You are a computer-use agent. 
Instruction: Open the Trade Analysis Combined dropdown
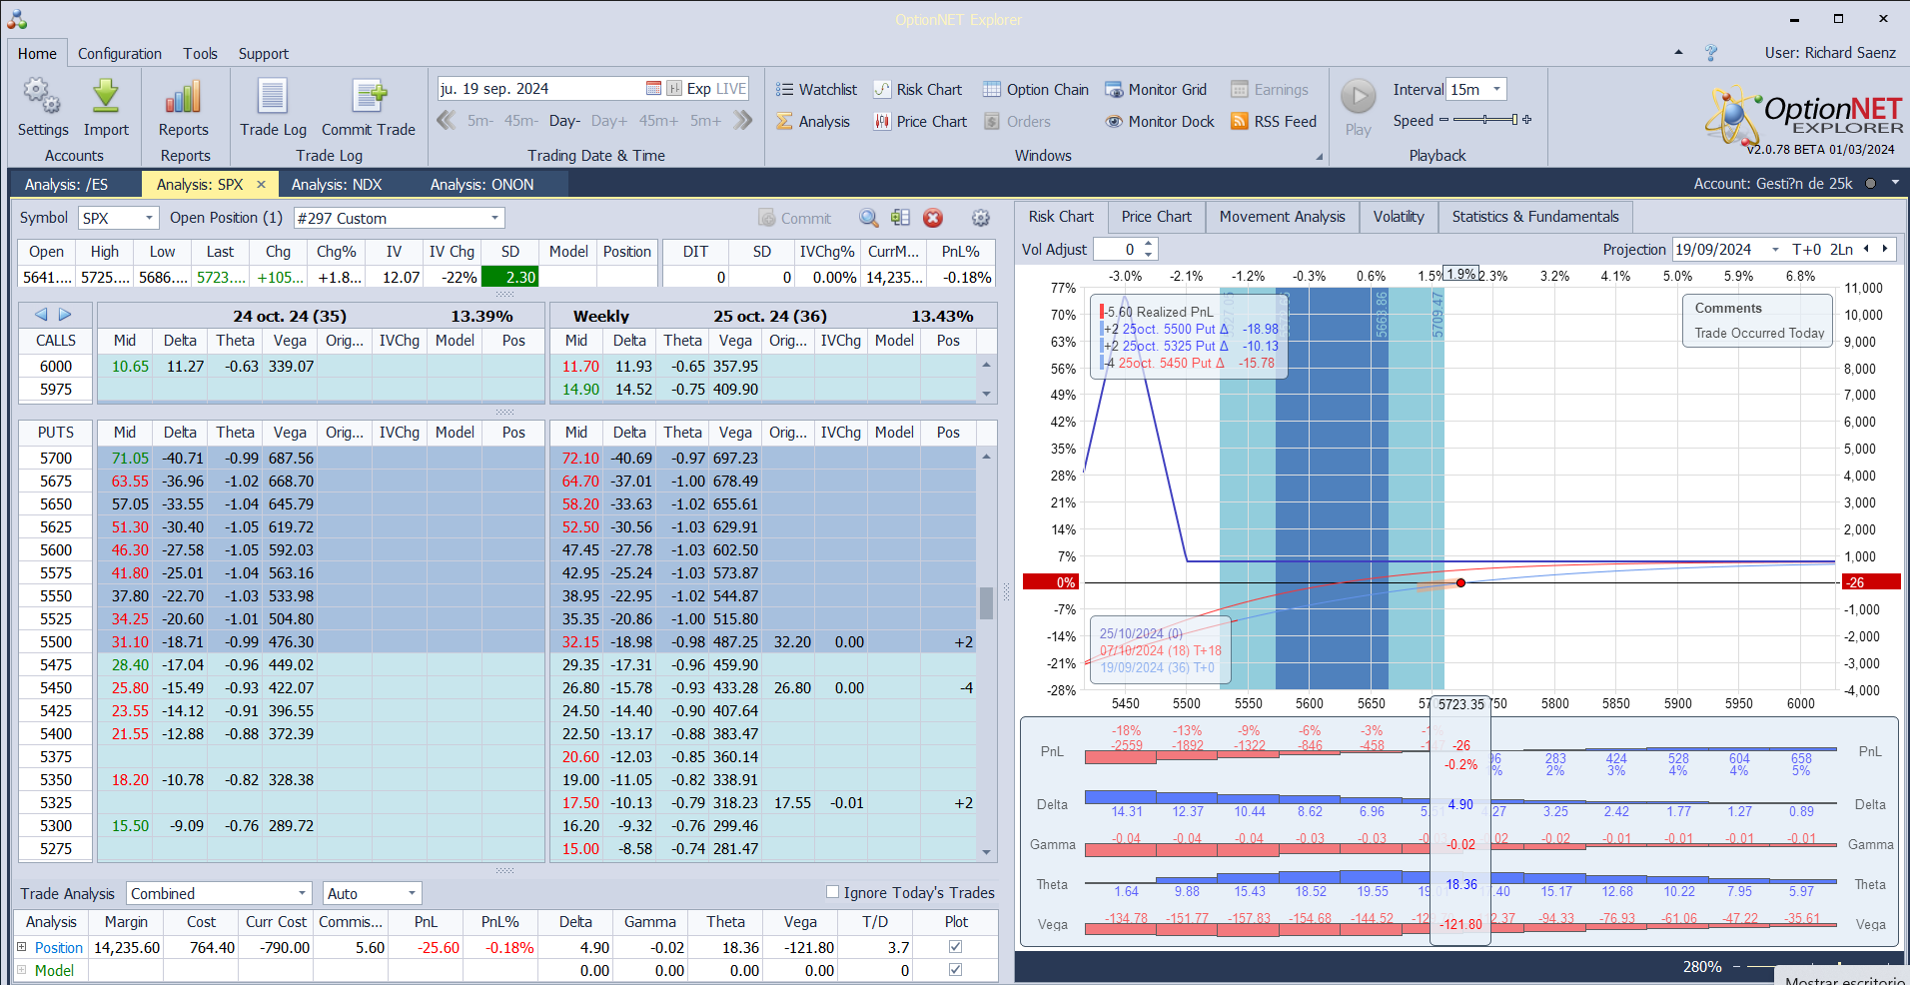pyautogui.click(x=302, y=893)
